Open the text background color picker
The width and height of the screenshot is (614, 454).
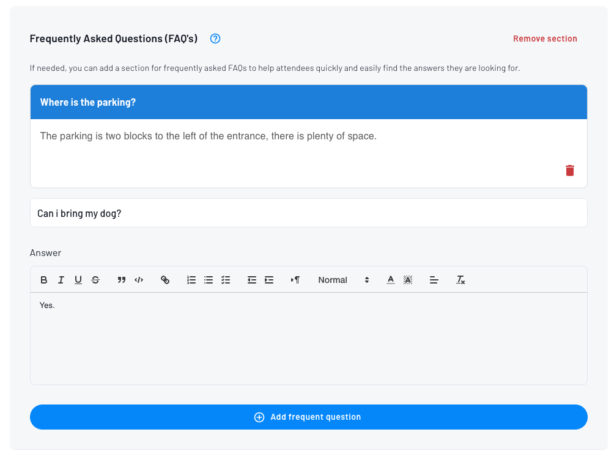coord(408,280)
